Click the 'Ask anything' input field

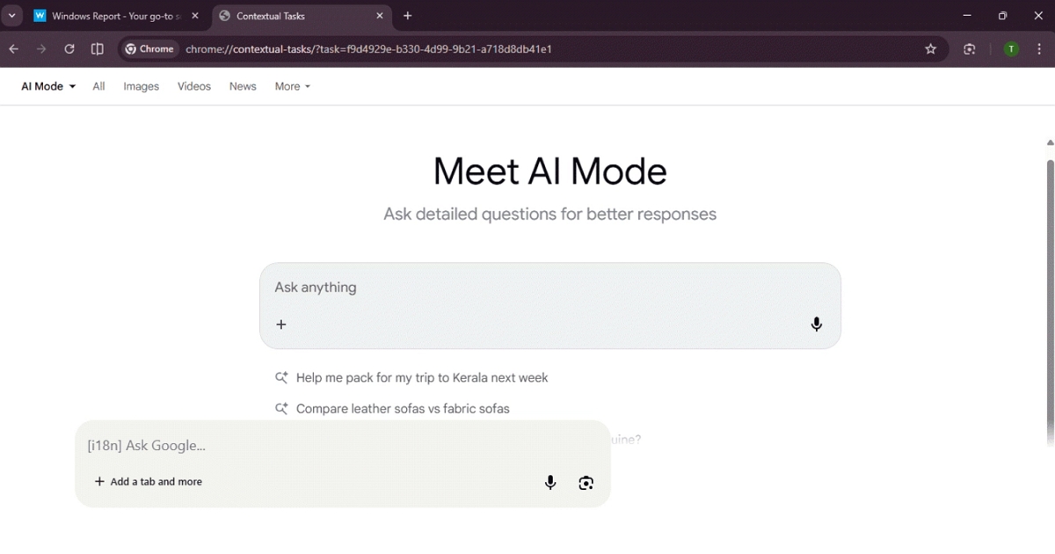527,288
